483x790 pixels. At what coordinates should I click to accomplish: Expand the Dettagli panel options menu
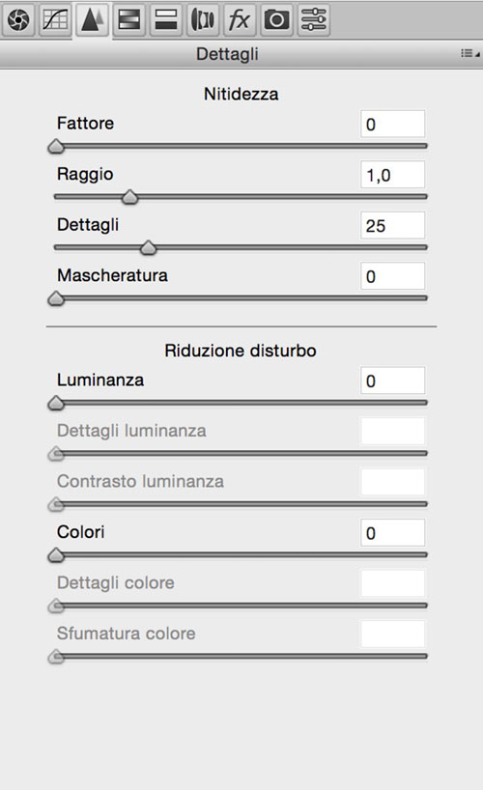pos(469,53)
